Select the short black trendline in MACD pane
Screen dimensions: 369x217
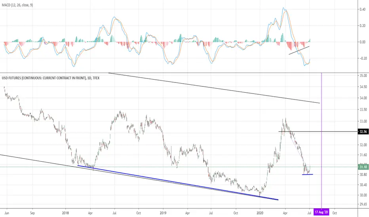tap(299, 51)
